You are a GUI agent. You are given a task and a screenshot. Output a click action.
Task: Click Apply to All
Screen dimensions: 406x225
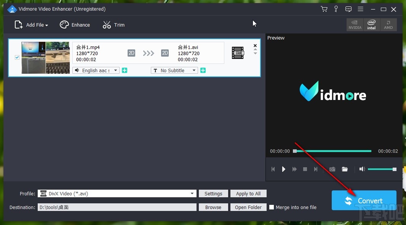pyautogui.click(x=248, y=193)
